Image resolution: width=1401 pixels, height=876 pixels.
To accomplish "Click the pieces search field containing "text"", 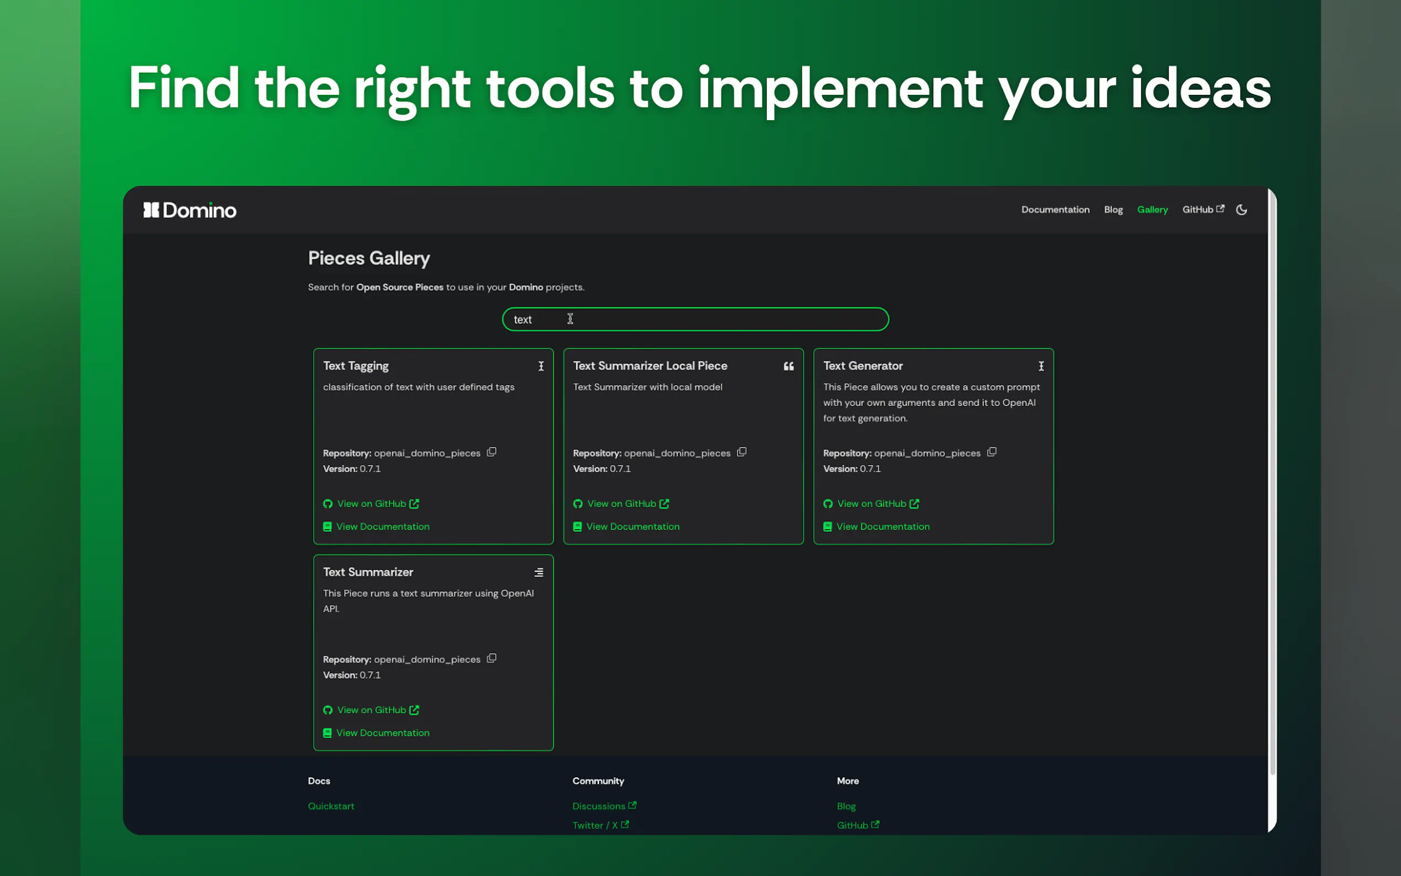I will click(x=695, y=319).
